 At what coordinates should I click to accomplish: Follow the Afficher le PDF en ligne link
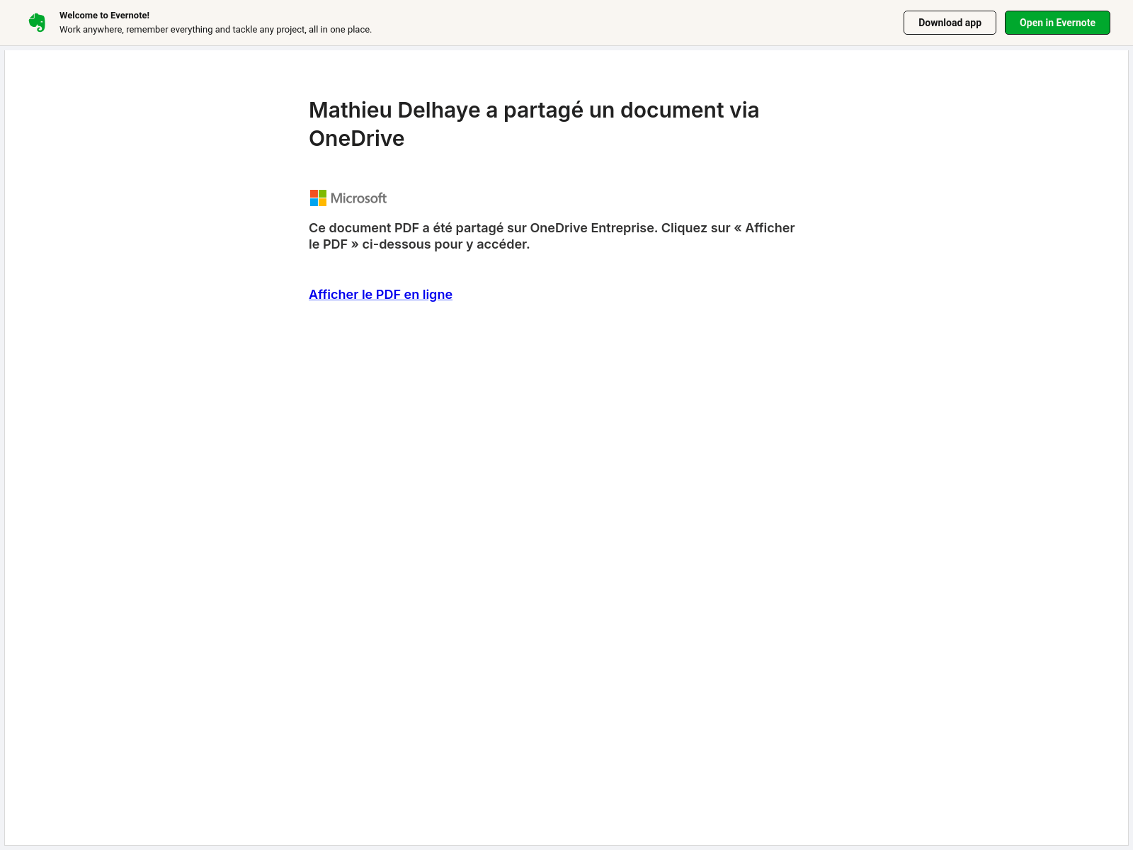380,295
